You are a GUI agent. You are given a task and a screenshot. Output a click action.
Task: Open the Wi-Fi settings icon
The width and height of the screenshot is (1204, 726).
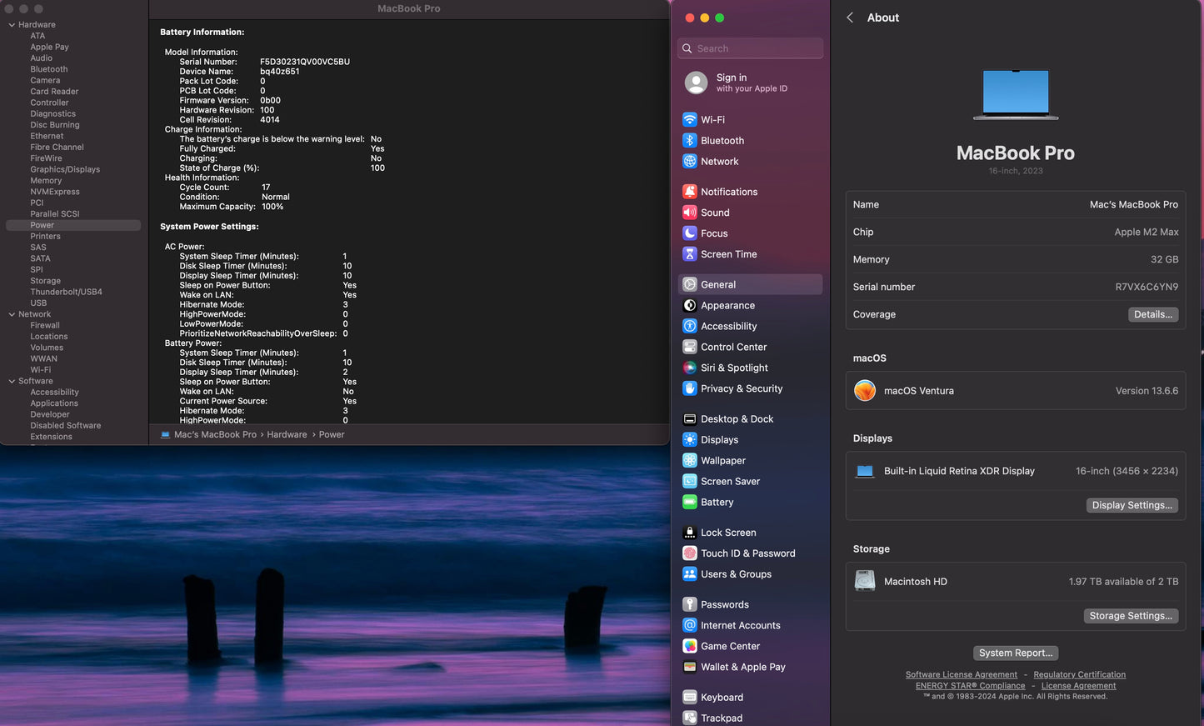[x=690, y=119]
